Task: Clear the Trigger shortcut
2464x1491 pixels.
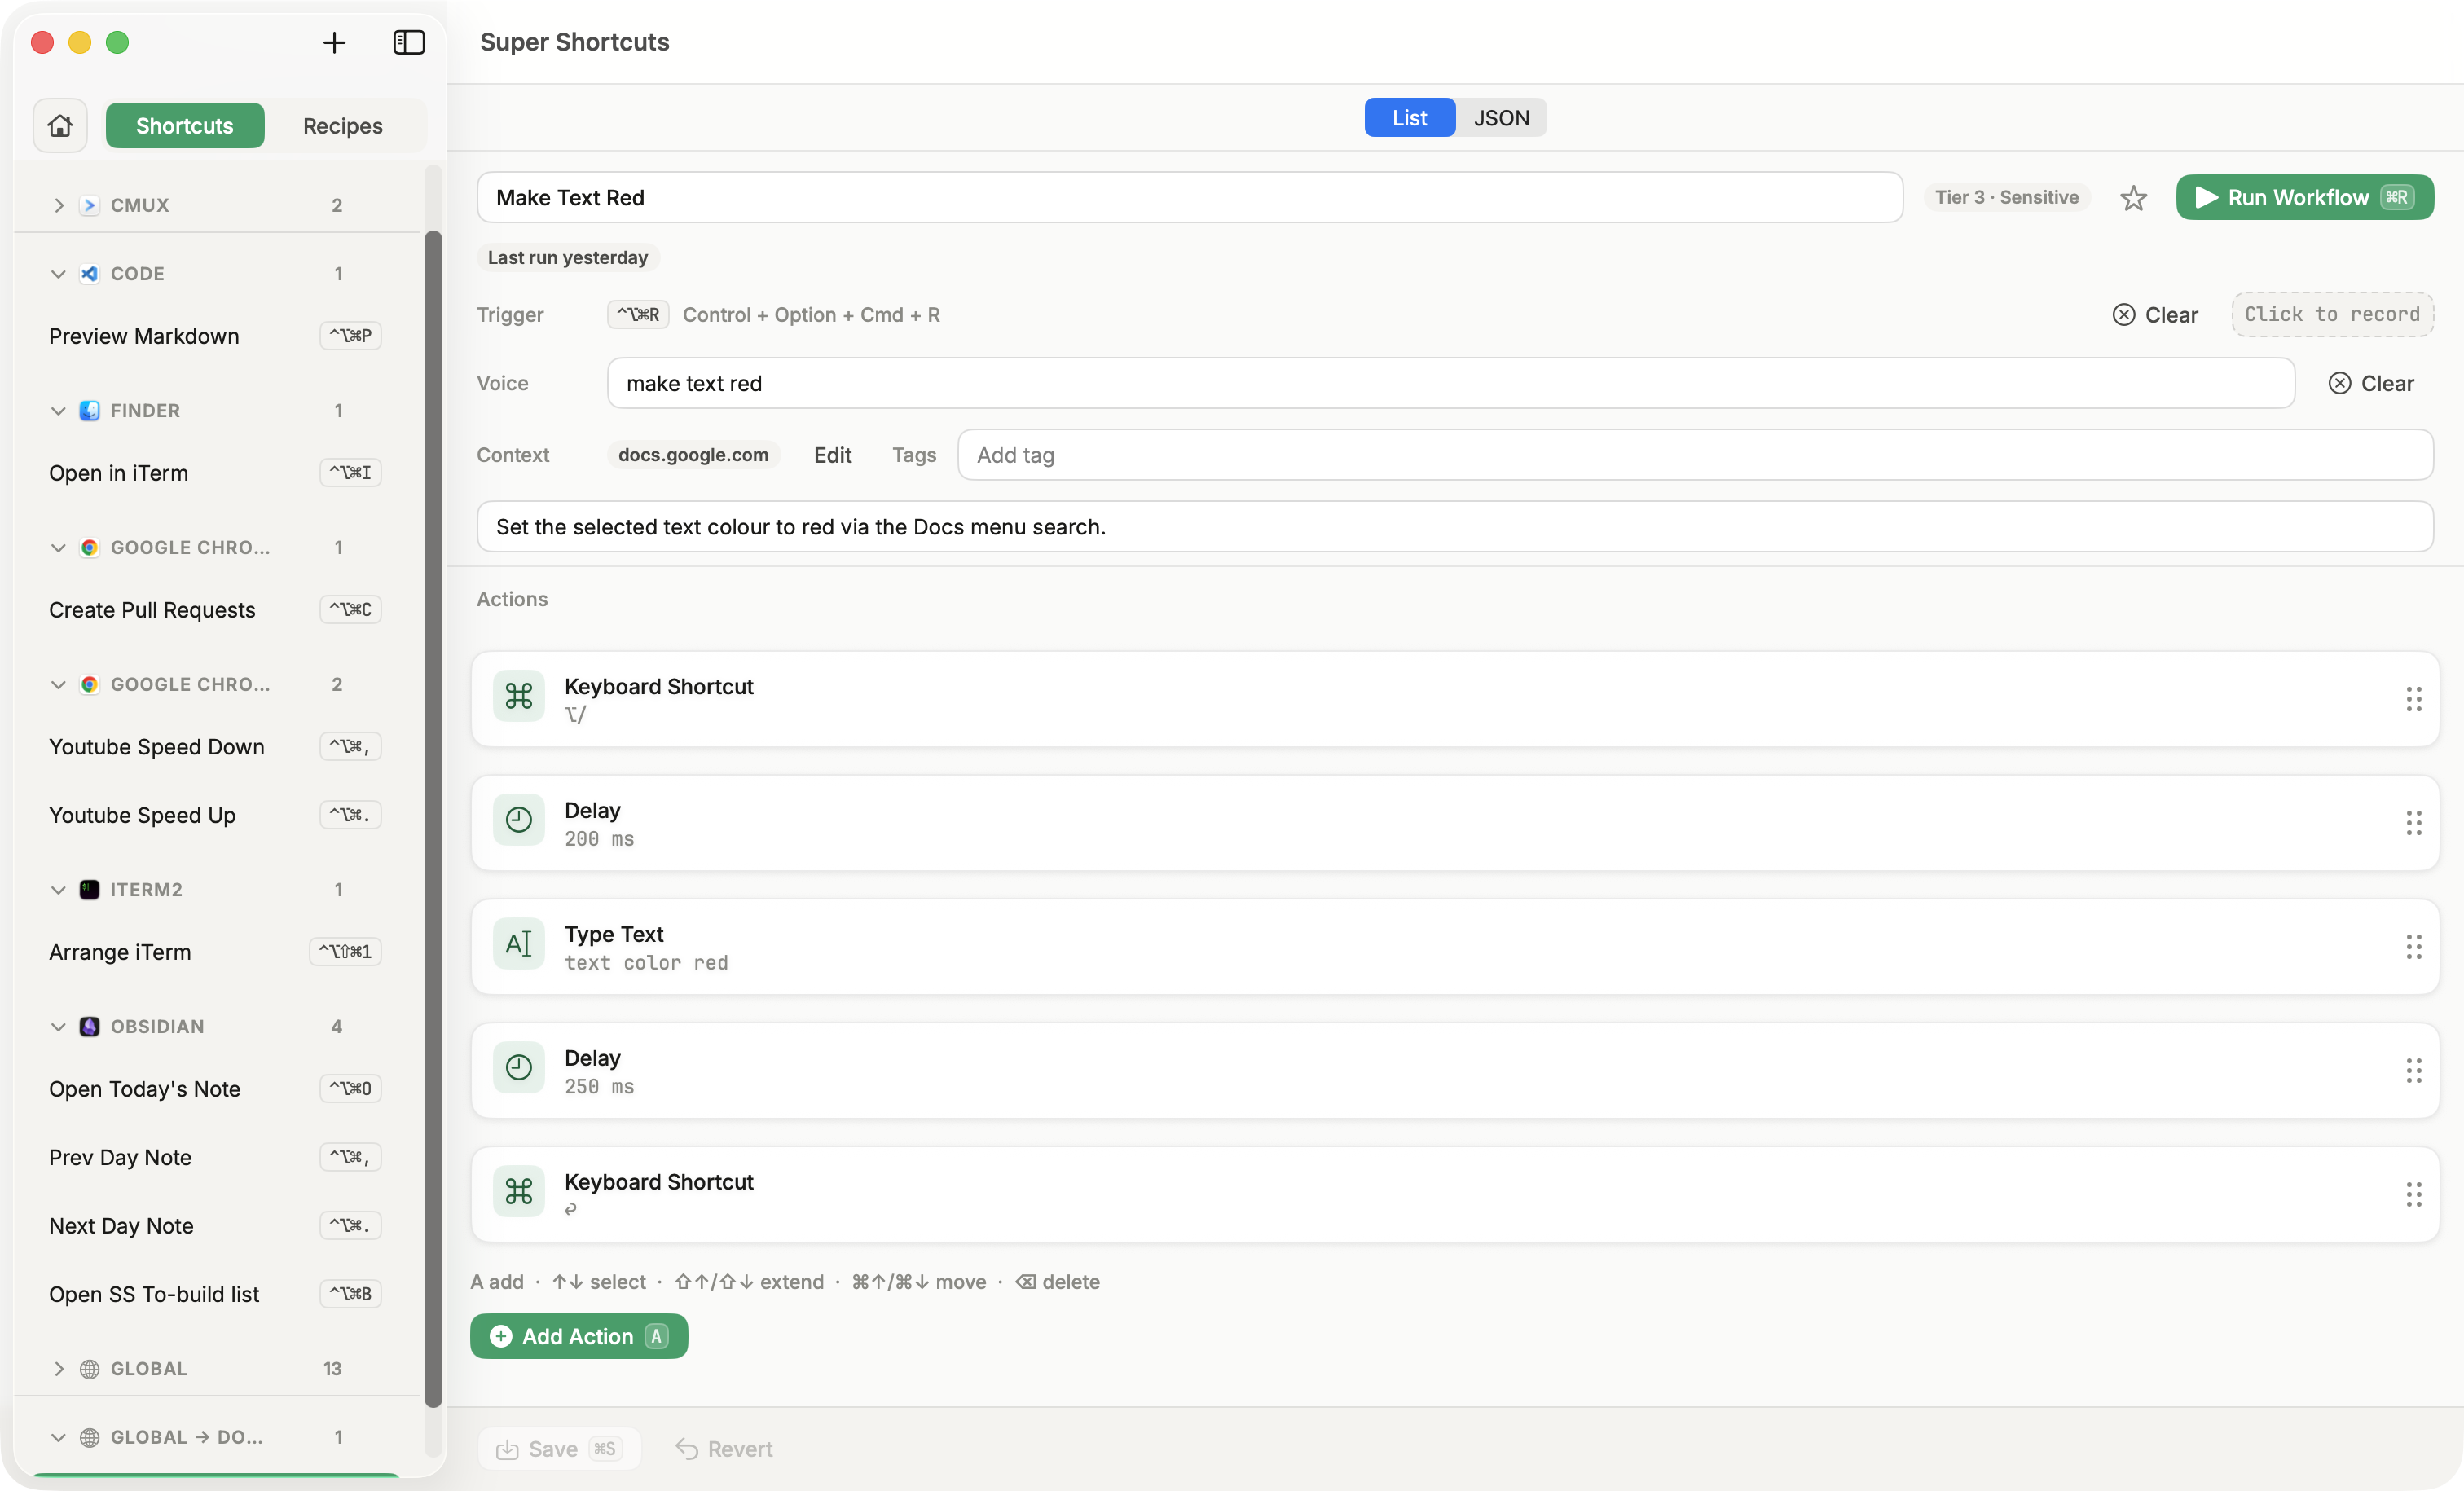Action: tap(2155, 314)
